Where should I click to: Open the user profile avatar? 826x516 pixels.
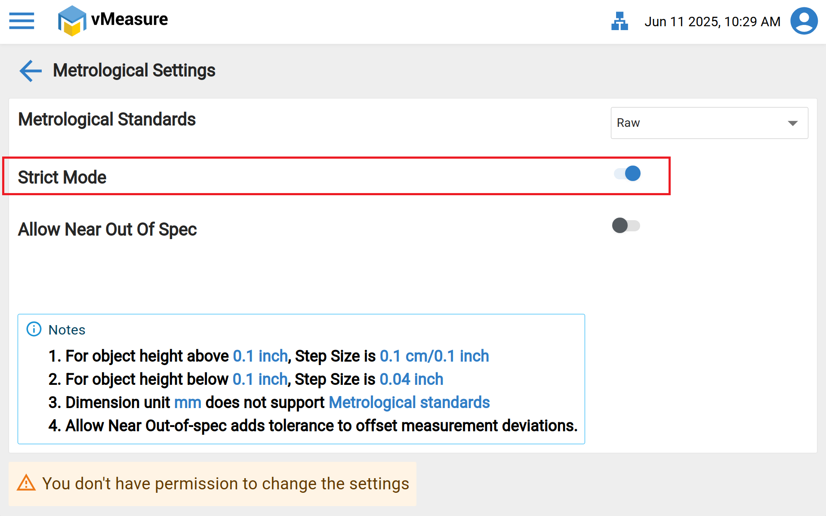tap(804, 21)
